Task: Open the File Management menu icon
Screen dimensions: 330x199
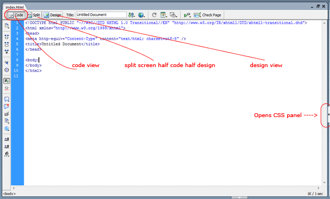Action: click(x=131, y=15)
